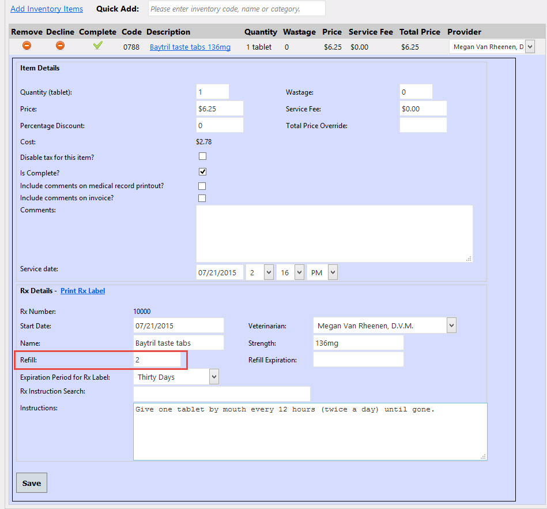This screenshot has width=547, height=509.
Task: Click the '1 tablet' quantity cell
Action: click(259, 47)
